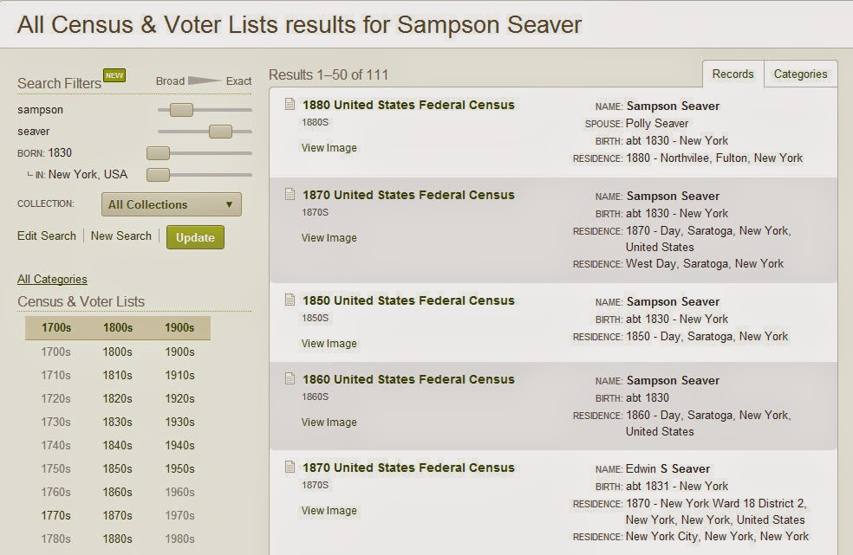
Task: Select the Records tab
Action: [x=733, y=74]
